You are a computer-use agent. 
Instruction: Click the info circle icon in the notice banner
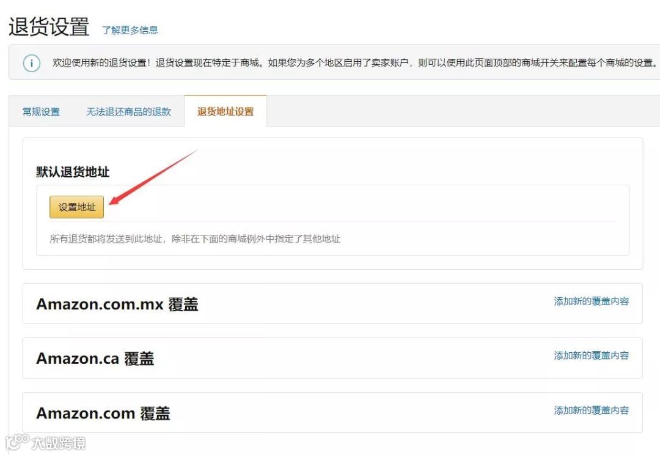[31, 63]
